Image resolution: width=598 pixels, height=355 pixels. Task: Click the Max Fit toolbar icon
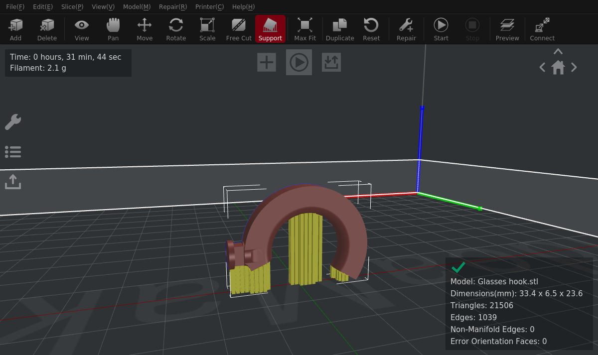[305, 29]
